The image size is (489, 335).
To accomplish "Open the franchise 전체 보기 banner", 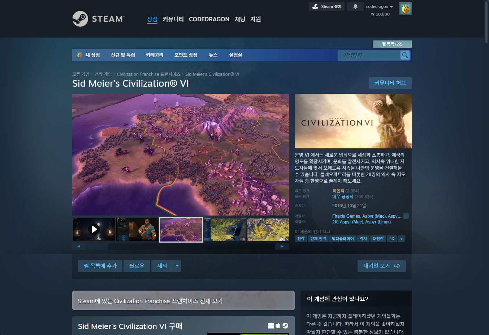I will pyautogui.click(x=183, y=300).
